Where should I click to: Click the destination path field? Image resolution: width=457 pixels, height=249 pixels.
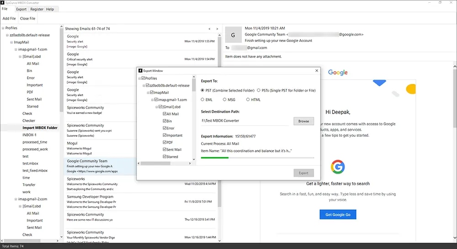pos(244,121)
